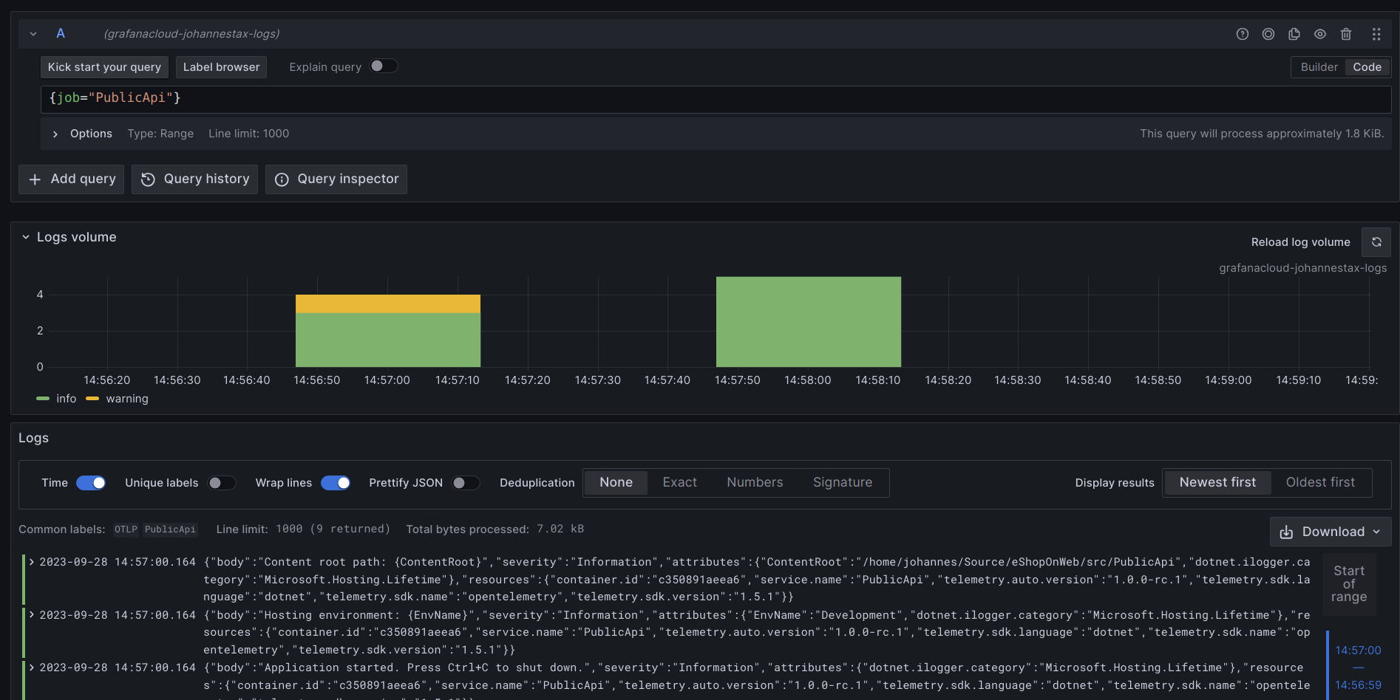Collapse the Logs volume panel
Viewport: 1400px width, 700px height.
click(x=26, y=236)
